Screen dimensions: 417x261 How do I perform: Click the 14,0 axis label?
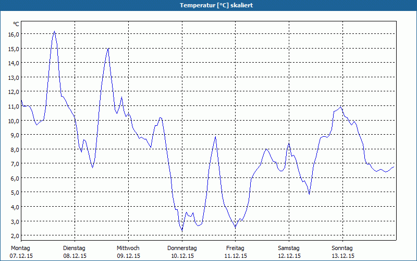14,63
